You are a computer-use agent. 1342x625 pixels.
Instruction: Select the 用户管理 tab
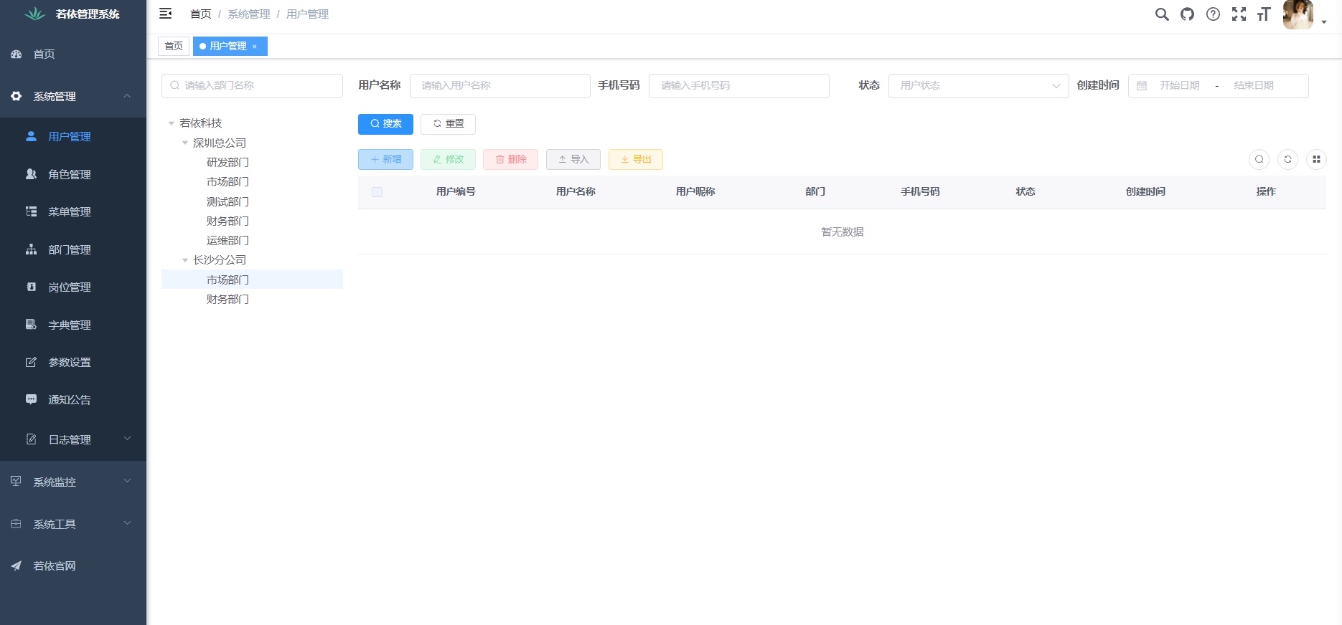pyautogui.click(x=228, y=46)
